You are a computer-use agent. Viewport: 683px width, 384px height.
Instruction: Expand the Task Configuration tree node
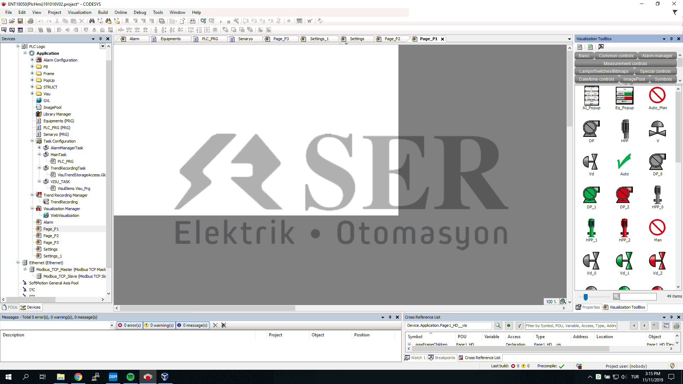[x=32, y=141]
